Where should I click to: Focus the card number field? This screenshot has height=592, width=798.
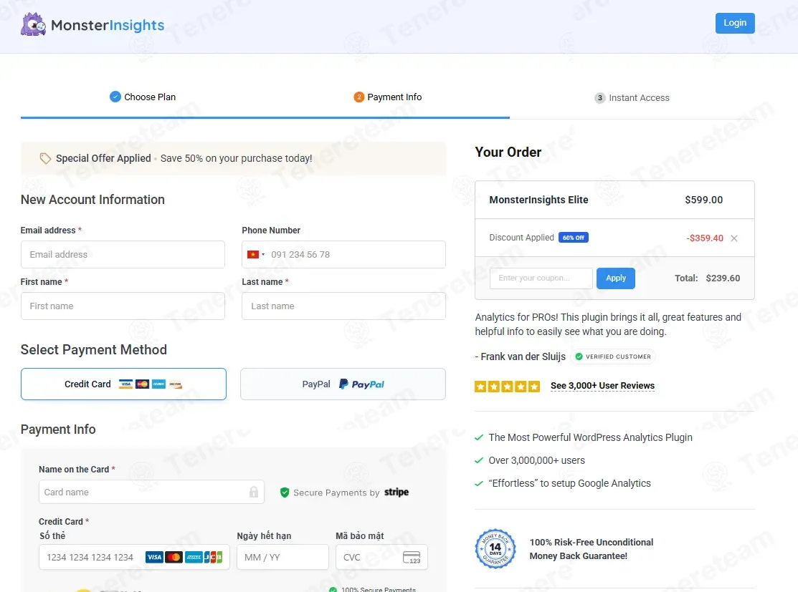134,558
